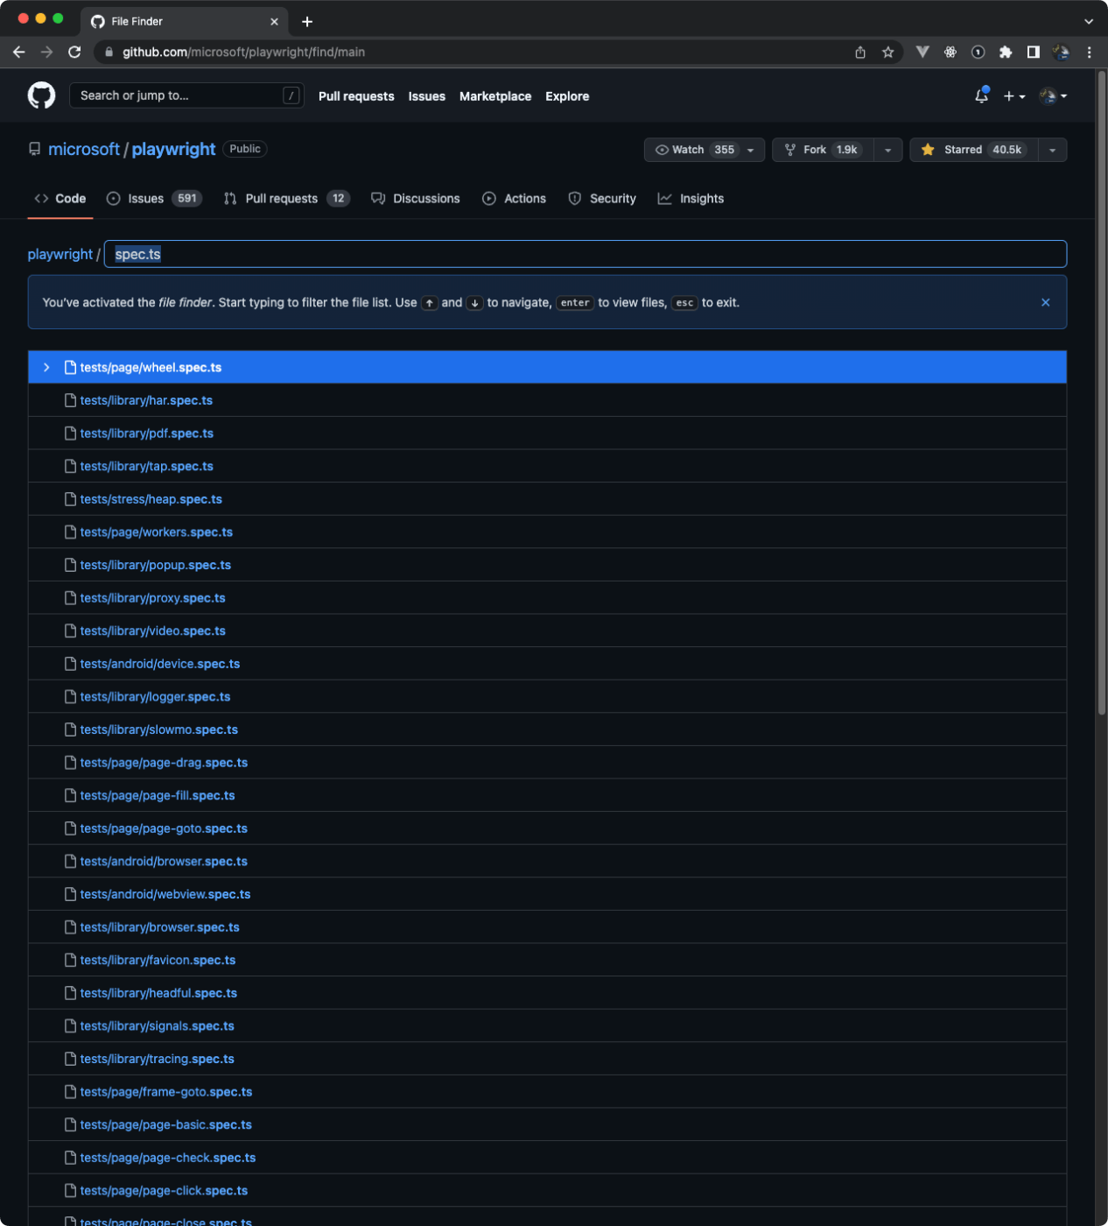Go to the Discussions tab
Viewport: 1108px width, 1226px height.
tap(416, 199)
